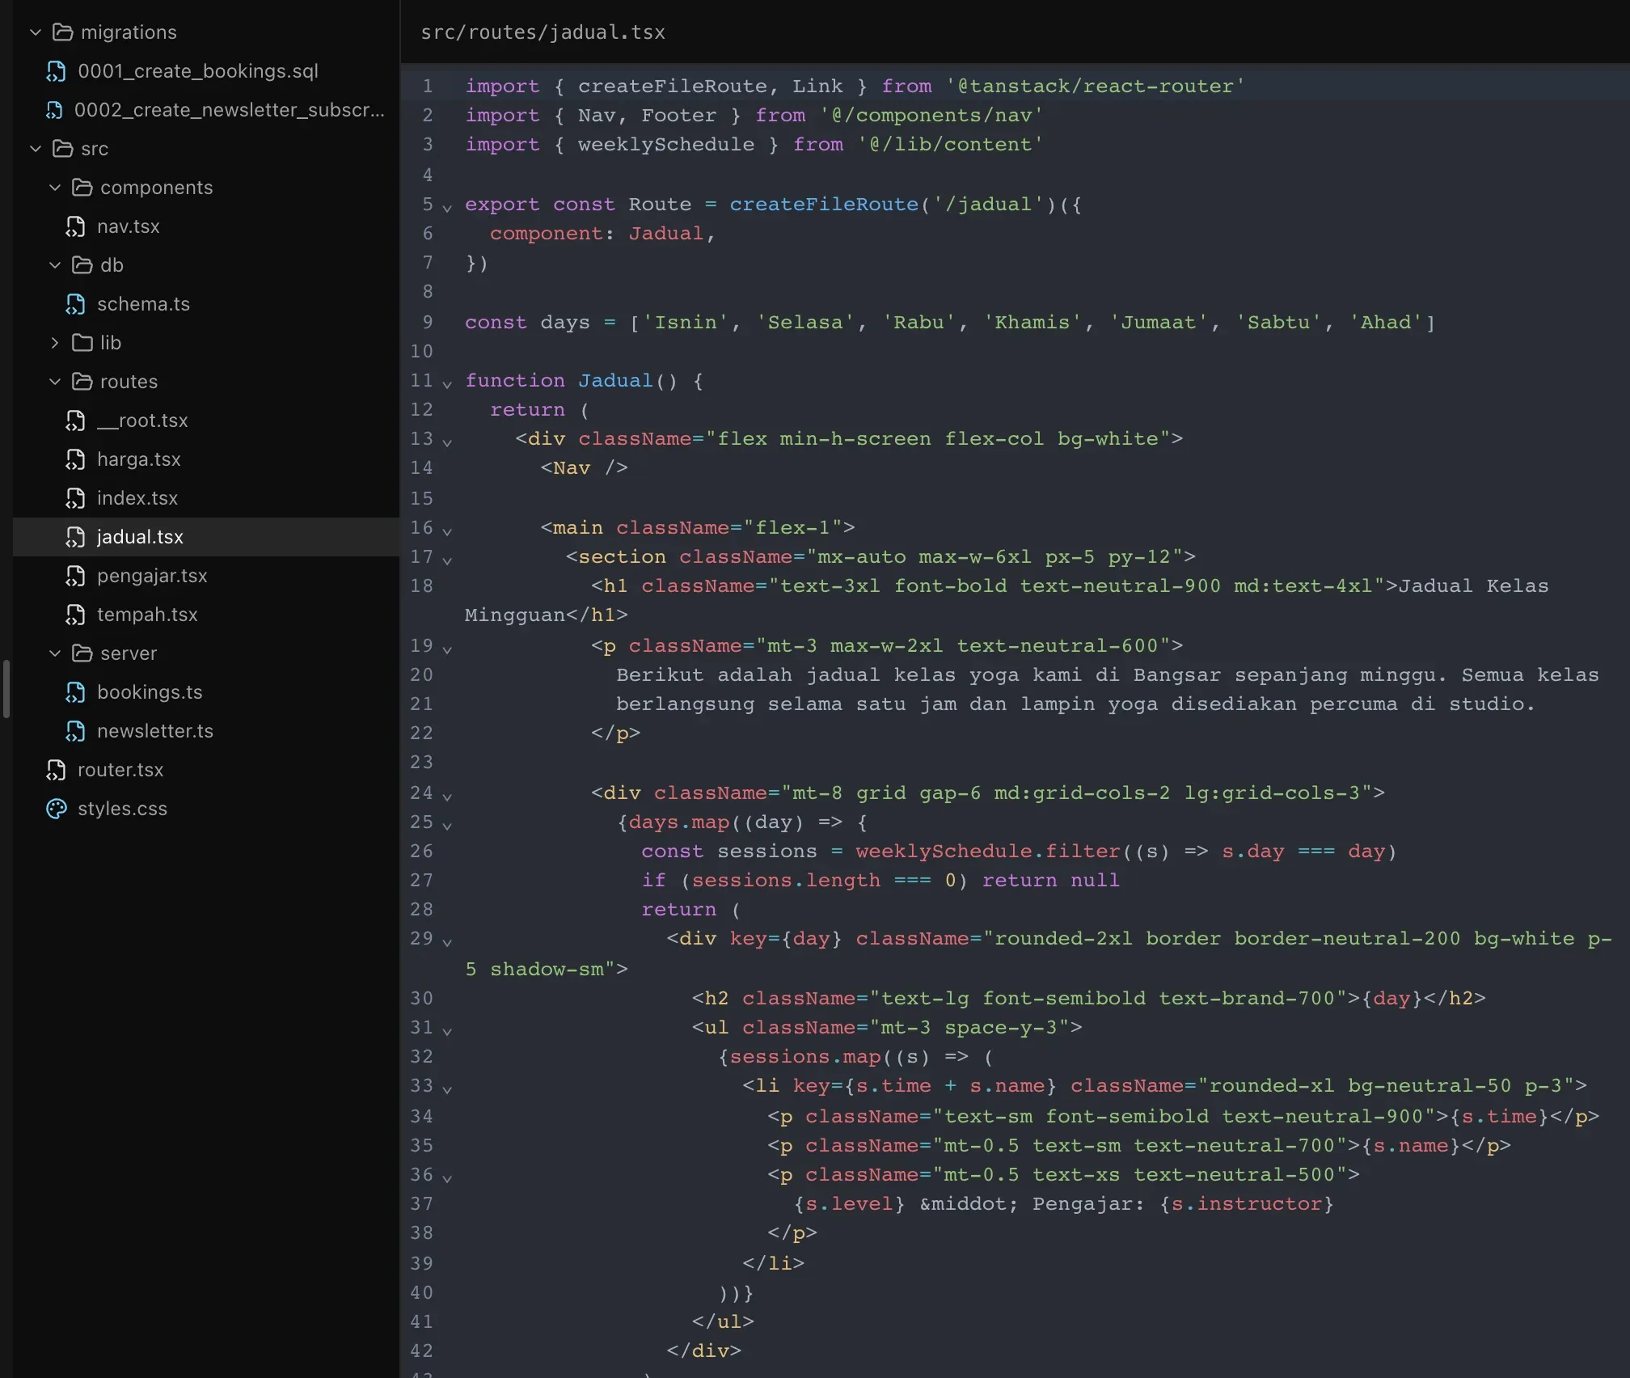This screenshot has width=1630, height=1378.
Task: Collapse the src folder chevron
Action: click(35, 149)
